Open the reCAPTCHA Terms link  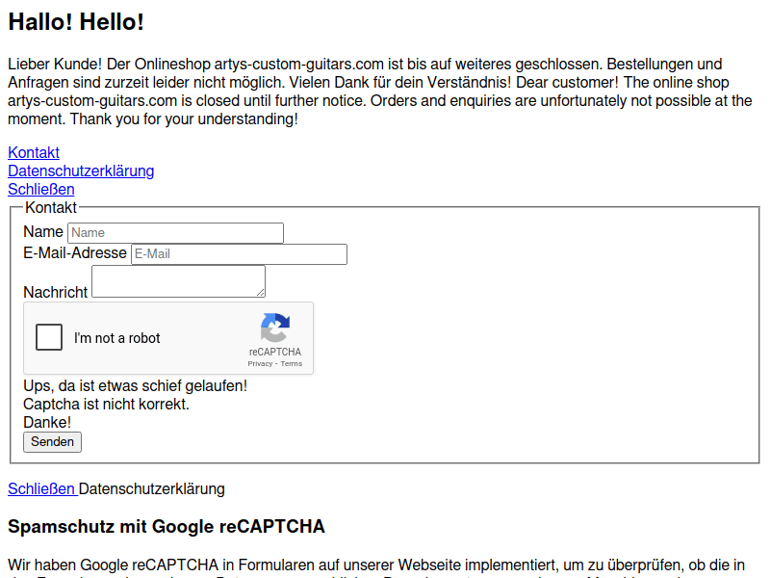click(x=292, y=364)
